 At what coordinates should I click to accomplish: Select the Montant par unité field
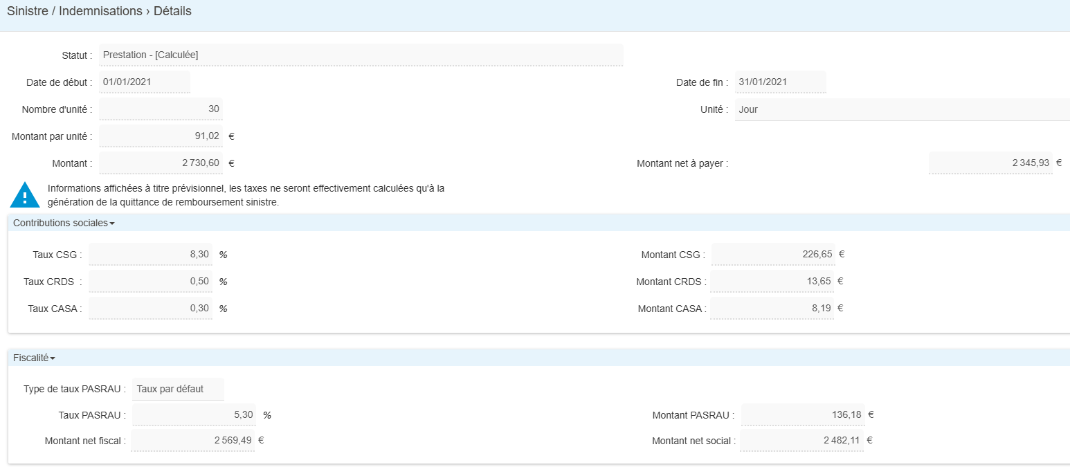(x=161, y=136)
